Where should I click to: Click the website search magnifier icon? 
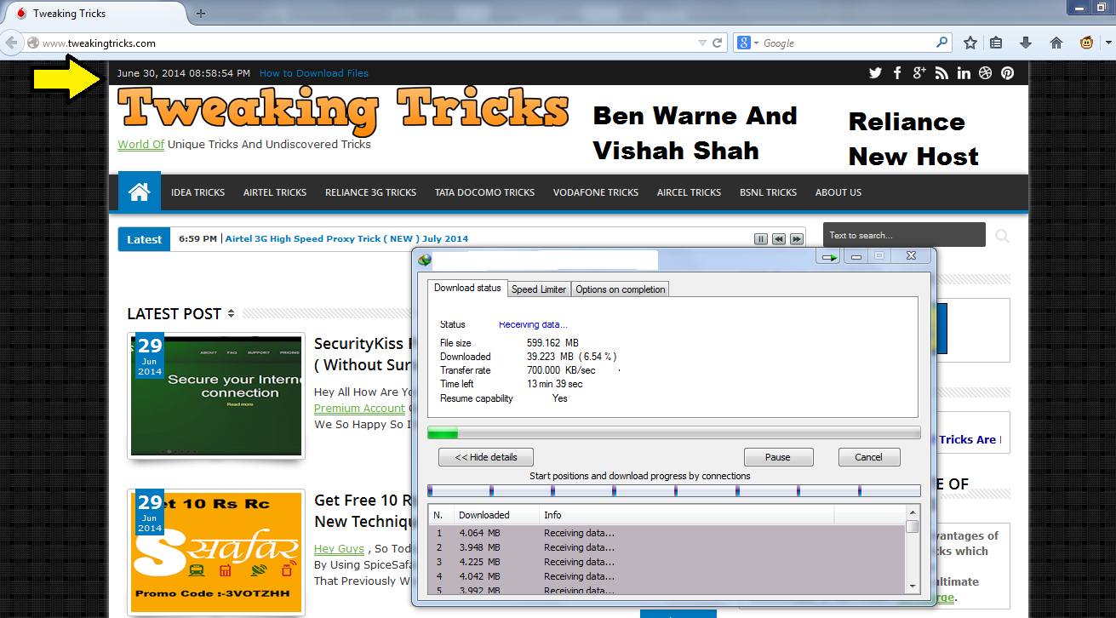[1002, 236]
